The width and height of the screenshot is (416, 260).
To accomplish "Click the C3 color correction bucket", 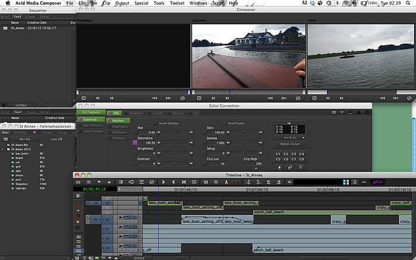I will (x=294, y=154).
